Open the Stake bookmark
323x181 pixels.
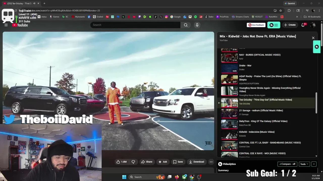(x=209, y=17)
